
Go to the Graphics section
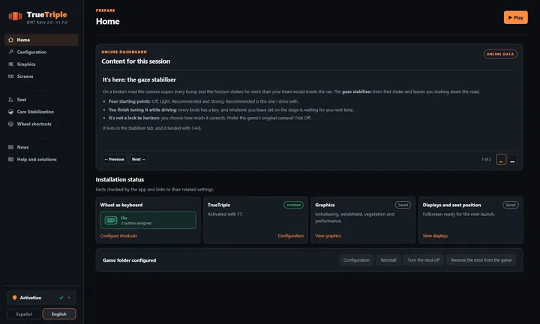tap(42, 64)
